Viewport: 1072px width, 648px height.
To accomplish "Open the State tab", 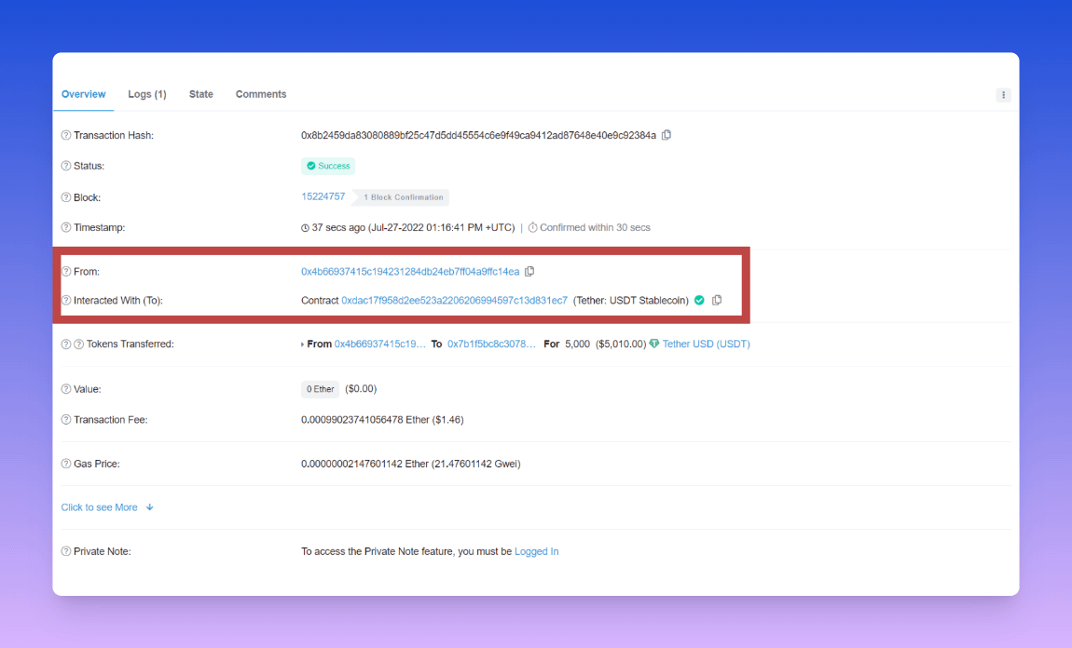I will point(201,94).
